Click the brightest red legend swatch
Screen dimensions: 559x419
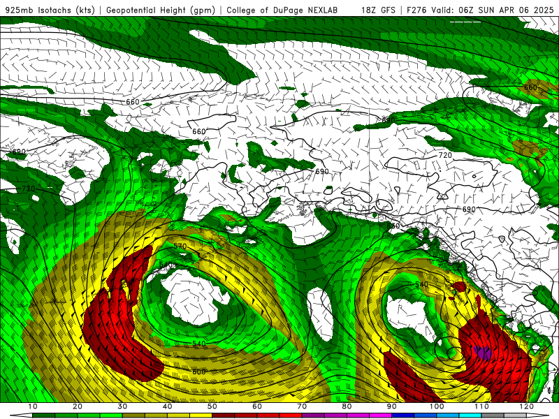point(291,416)
